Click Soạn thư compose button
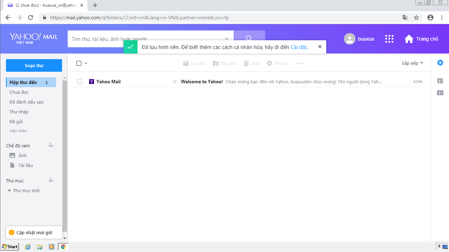This screenshot has width=449, height=252. (34, 65)
